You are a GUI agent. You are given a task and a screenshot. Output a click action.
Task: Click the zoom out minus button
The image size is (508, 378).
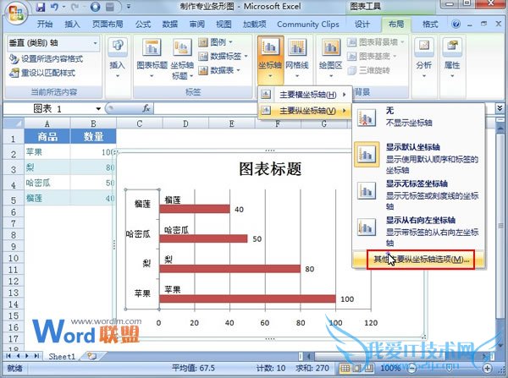[x=411, y=368]
